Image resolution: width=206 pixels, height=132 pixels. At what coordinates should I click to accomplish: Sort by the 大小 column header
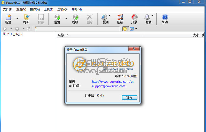[x=196, y=35]
